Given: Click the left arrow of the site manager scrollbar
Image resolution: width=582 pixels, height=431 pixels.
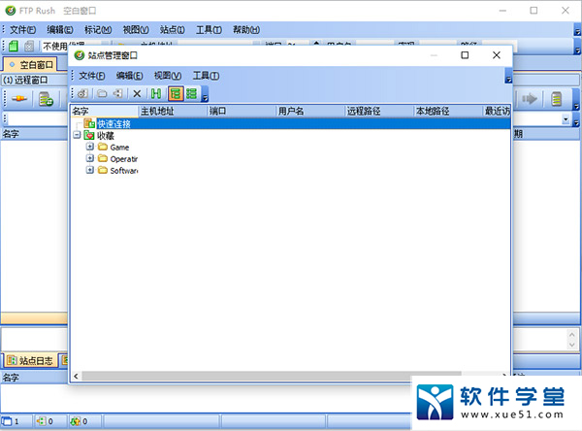Looking at the screenshot, I should click(76, 377).
